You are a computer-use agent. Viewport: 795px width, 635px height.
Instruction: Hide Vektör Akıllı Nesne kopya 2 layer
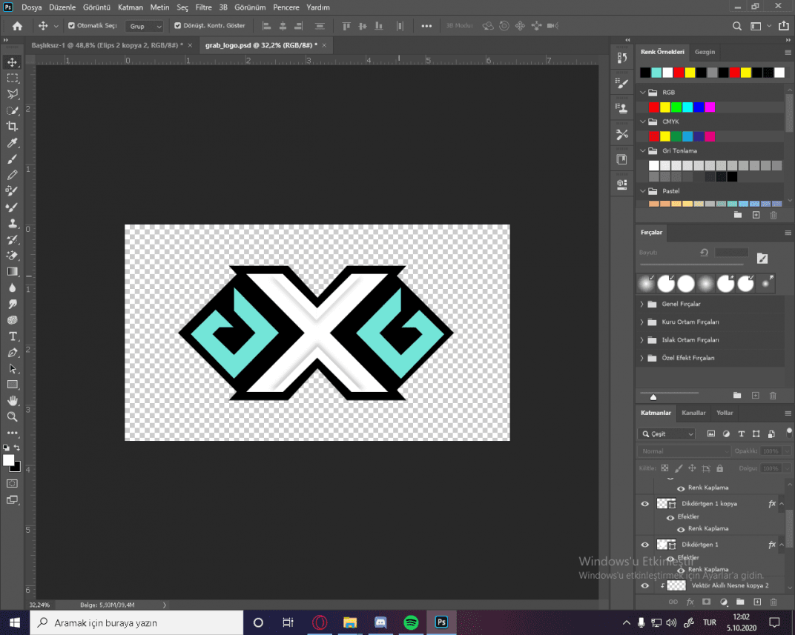coord(645,586)
